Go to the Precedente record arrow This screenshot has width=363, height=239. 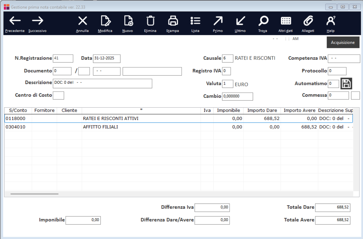pos(15,21)
